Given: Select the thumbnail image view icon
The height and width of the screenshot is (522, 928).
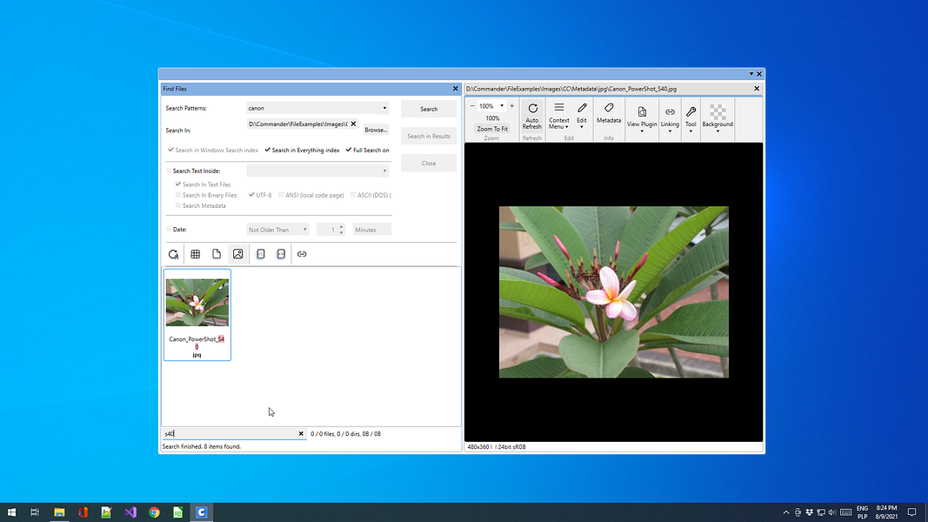Looking at the screenshot, I should tap(237, 254).
